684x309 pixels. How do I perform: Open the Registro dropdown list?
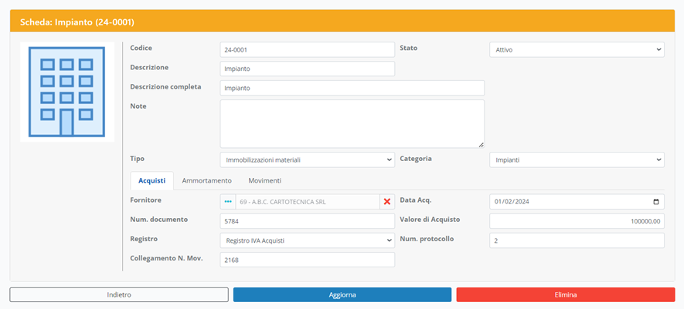307,240
